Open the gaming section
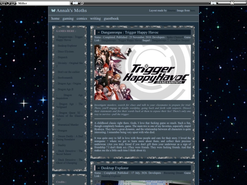The width and height of the screenshot is (247, 185). tap(68, 19)
